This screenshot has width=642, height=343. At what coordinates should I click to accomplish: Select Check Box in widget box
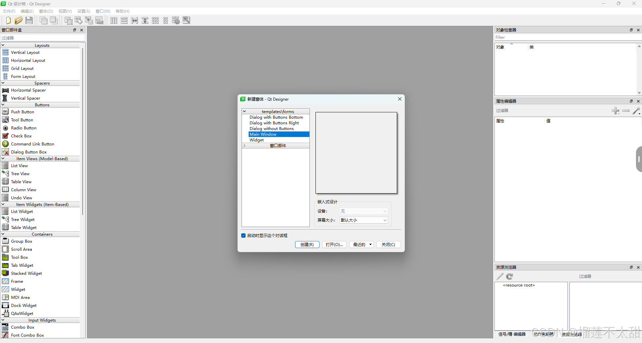click(21, 136)
